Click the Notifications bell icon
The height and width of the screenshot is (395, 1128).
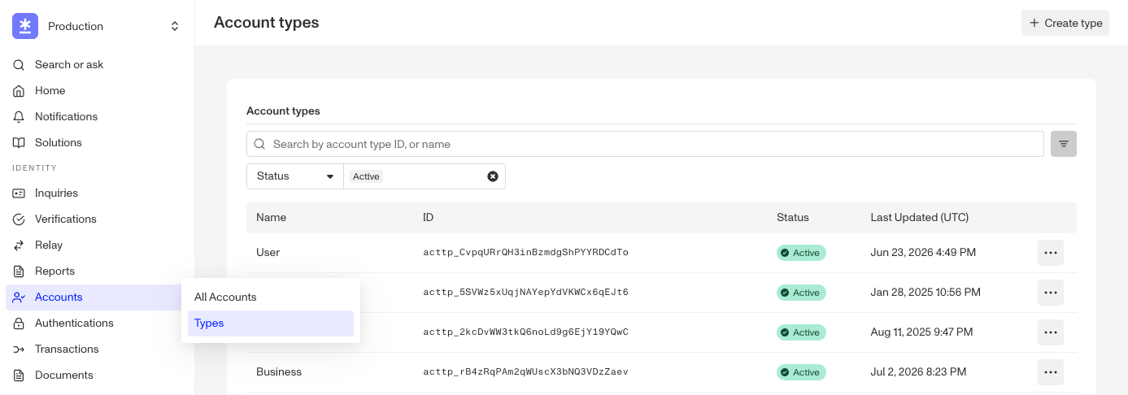19,117
